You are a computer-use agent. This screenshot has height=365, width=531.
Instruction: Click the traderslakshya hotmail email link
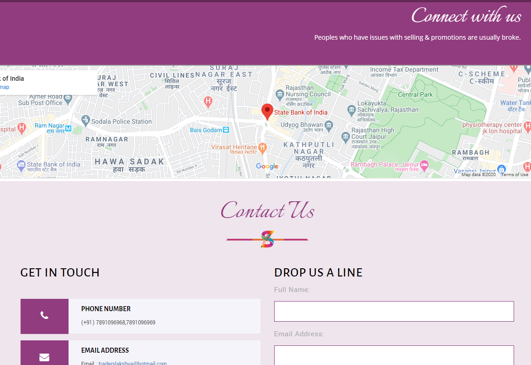coord(133,363)
